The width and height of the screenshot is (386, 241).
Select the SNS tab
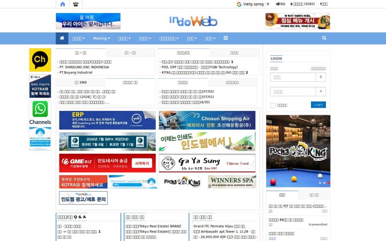pyautogui.click(x=81, y=82)
